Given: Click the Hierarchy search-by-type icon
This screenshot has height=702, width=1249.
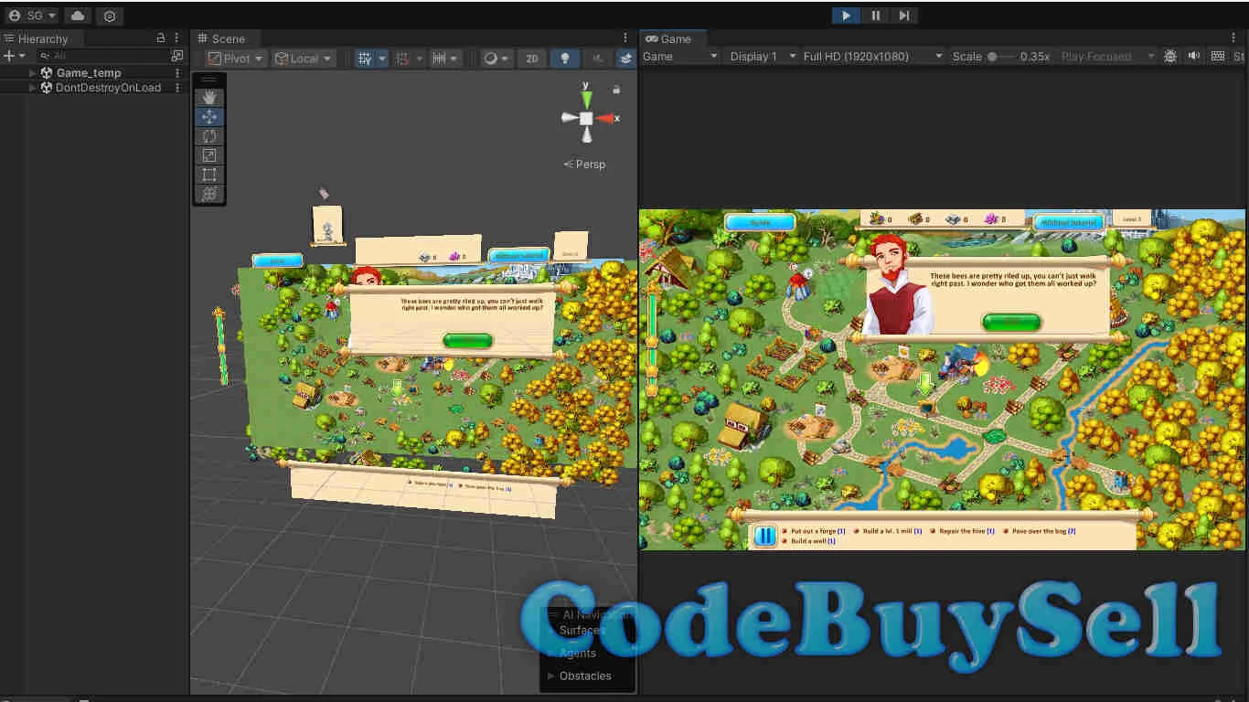Looking at the screenshot, I should (x=177, y=56).
